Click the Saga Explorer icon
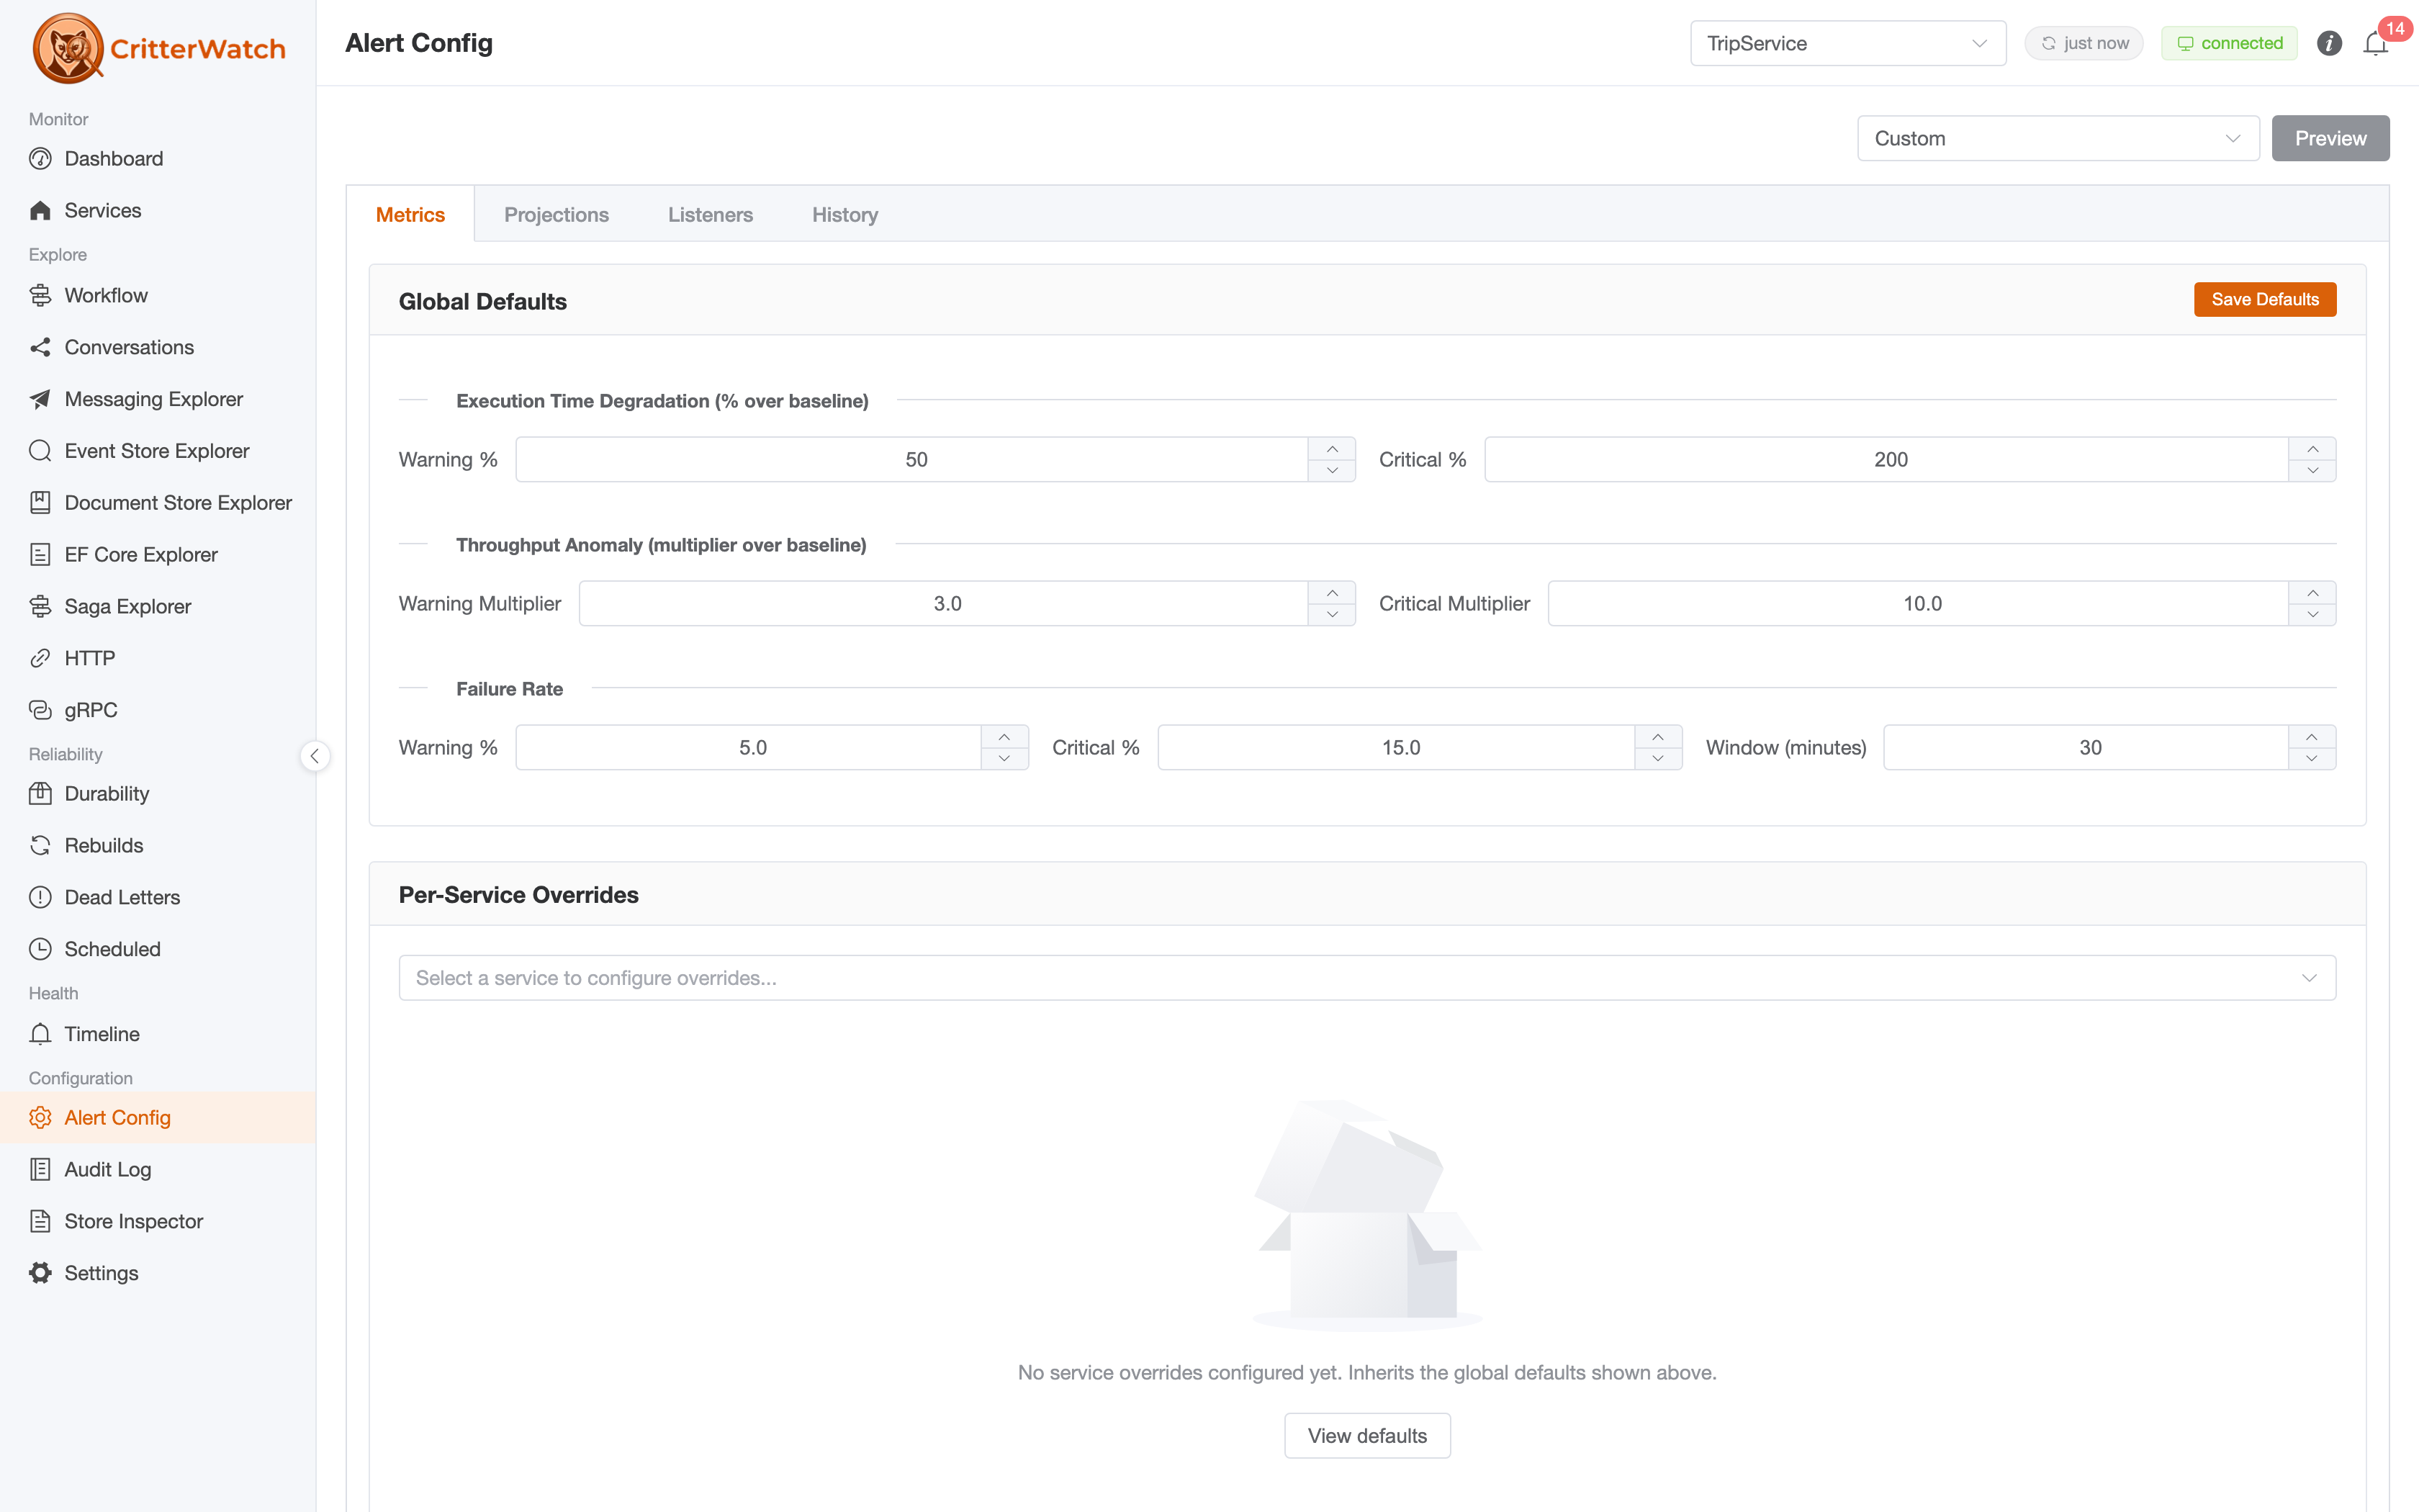 (40, 606)
